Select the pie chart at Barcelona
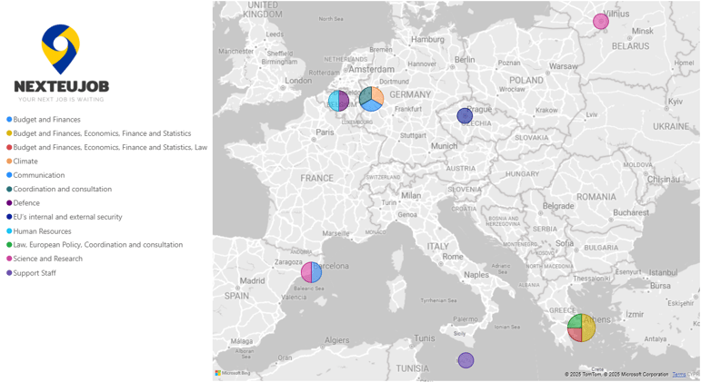The width and height of the screenshot is (701, 382). point(311,272)
